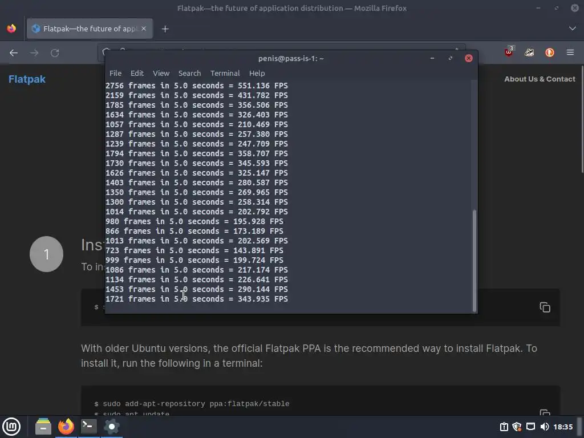Click the Flatpak logo link
This screenshot has width=584, height=438.
point(27,79)
